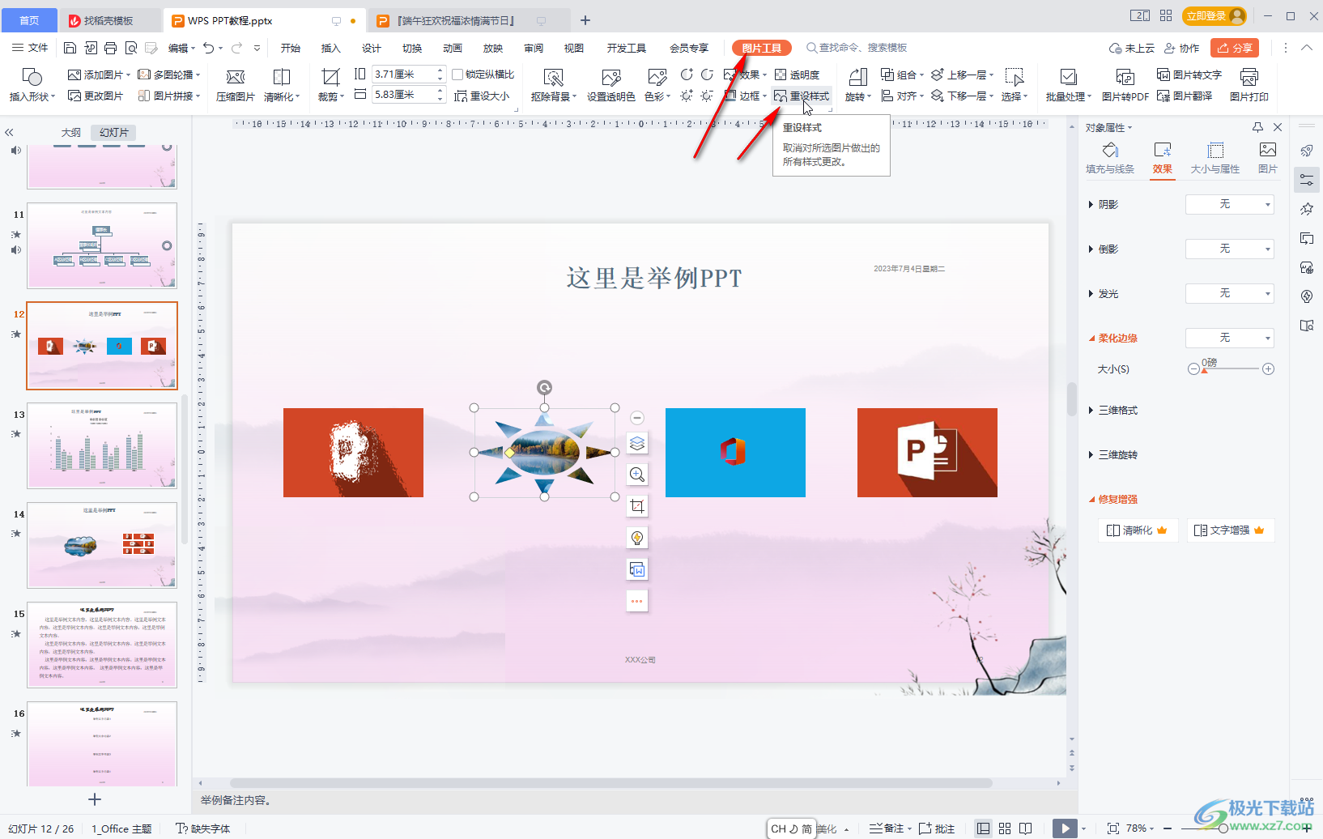The height and width of the screenshot is (839, 1323).
Task: Click the Transparency (透明度) button
Action: 797,75
